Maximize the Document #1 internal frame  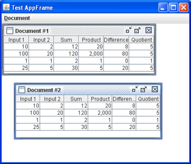pyautogui.click(x=137, y=30)
